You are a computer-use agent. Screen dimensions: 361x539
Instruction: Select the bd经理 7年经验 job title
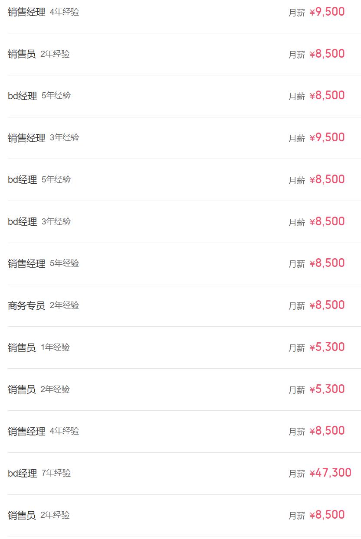(23, 473)
